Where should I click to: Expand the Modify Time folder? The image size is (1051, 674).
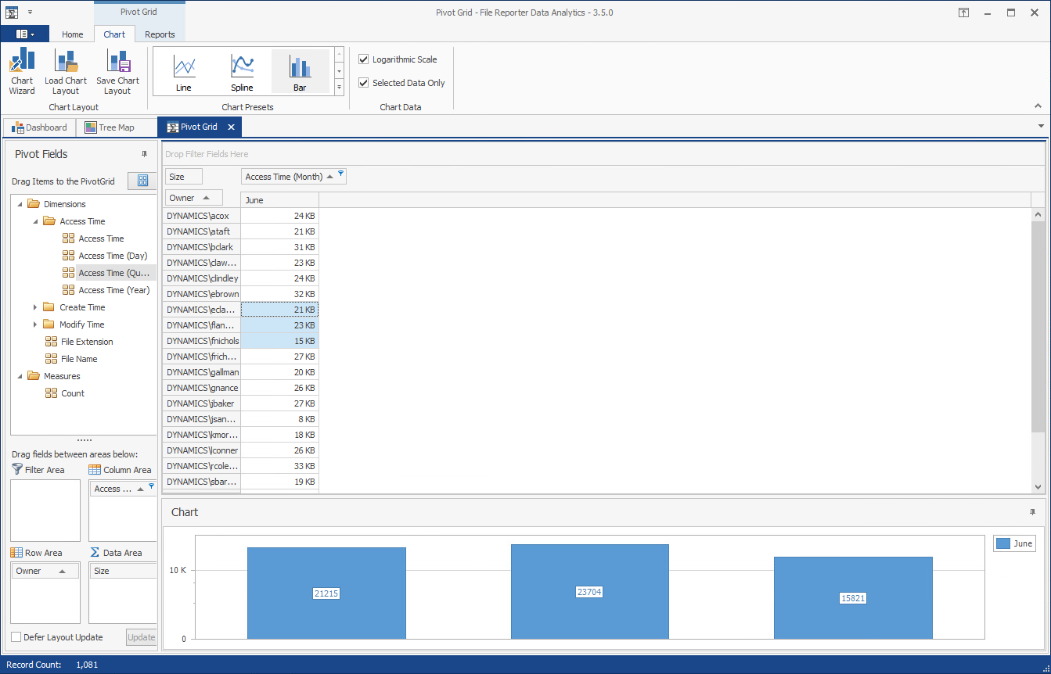click(35, 324)
